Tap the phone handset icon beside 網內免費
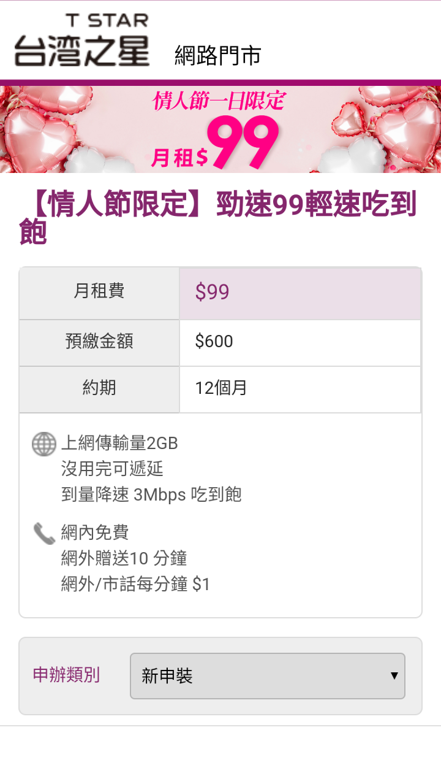The height and width of the screenshot is (784, 441). coord(44,533)
